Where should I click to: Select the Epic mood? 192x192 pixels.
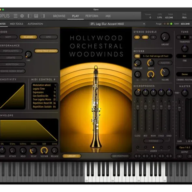coord(48,37)
